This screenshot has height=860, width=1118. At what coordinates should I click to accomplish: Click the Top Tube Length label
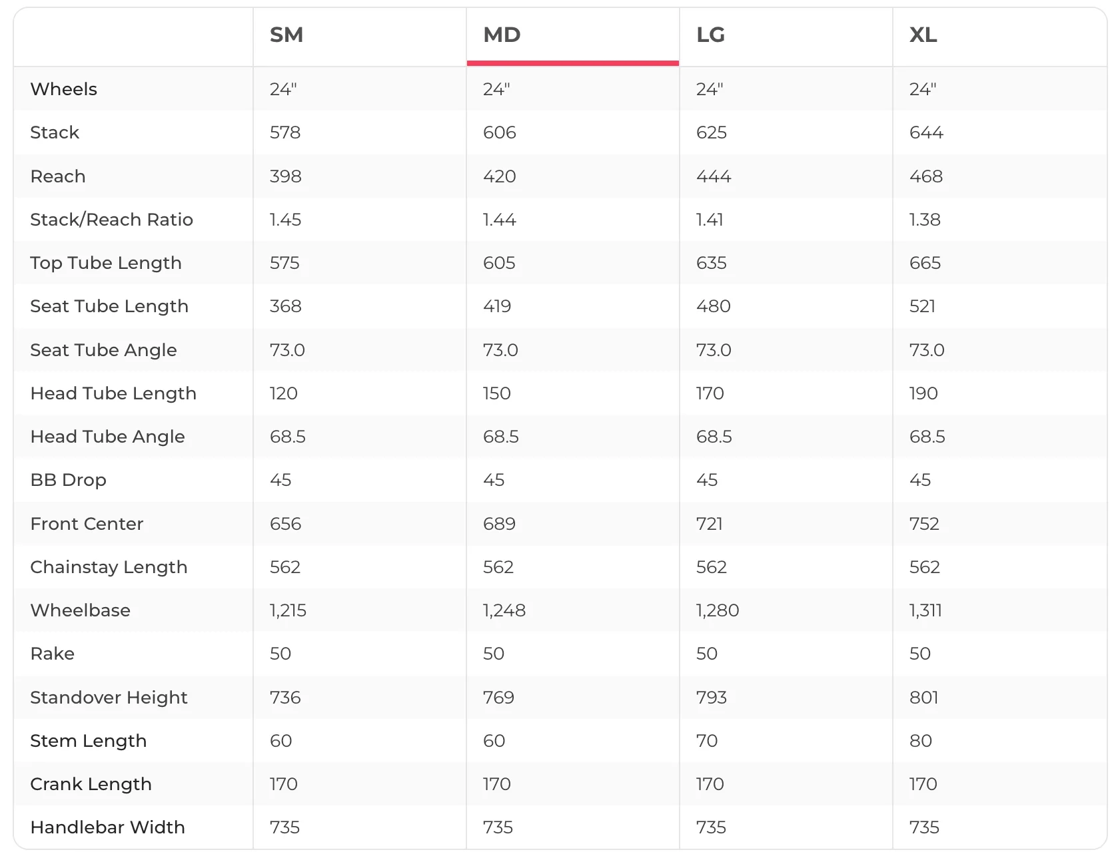click(106, 263)
